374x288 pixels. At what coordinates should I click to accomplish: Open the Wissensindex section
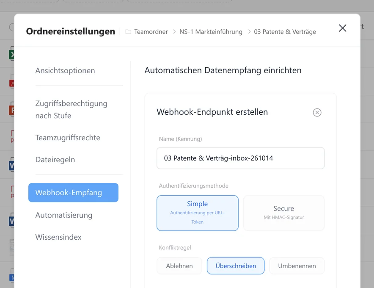point(58,237)
